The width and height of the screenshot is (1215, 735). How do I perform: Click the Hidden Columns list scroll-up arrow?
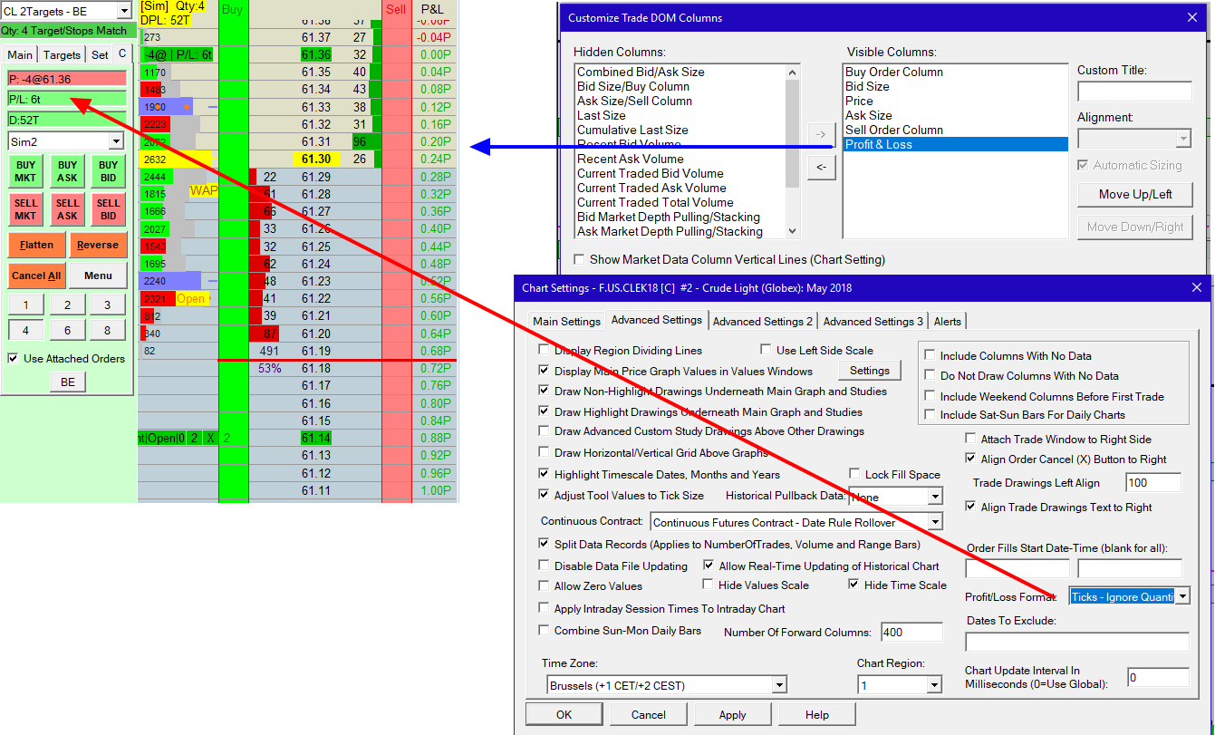[x=793, y=73]
